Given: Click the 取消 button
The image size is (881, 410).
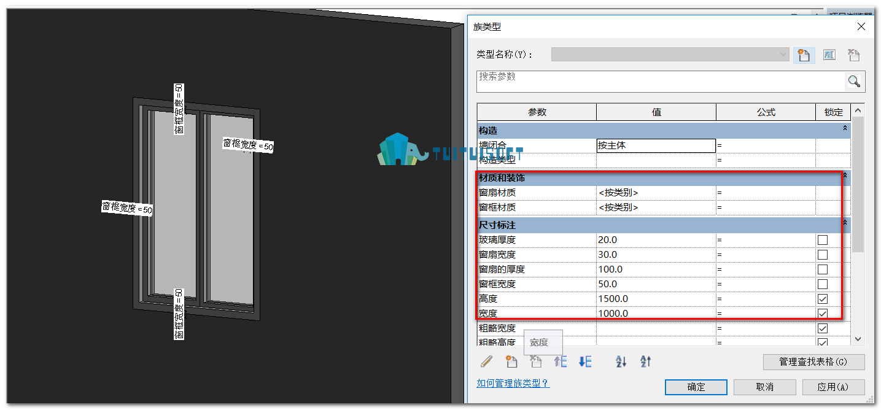Looking at the screenshot, I should [x=765, y=387].
